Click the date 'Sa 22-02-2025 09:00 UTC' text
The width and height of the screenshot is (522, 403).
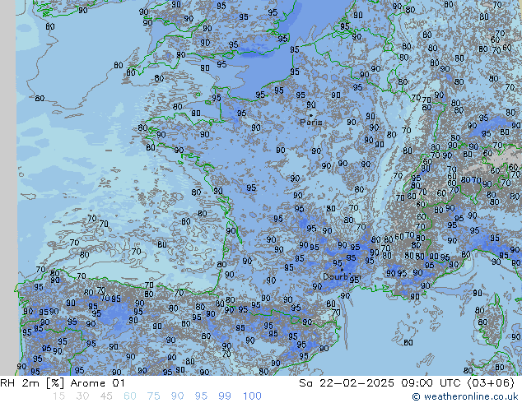[x=381, y=383]
